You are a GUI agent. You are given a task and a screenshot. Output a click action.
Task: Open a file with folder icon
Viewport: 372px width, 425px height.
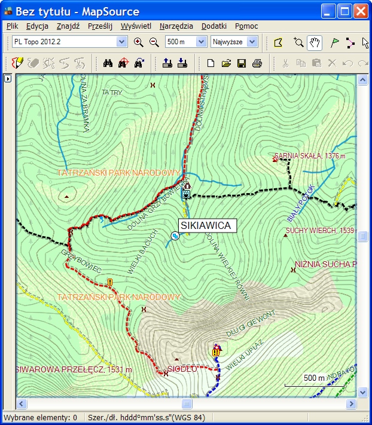click(x=226, y=63)
